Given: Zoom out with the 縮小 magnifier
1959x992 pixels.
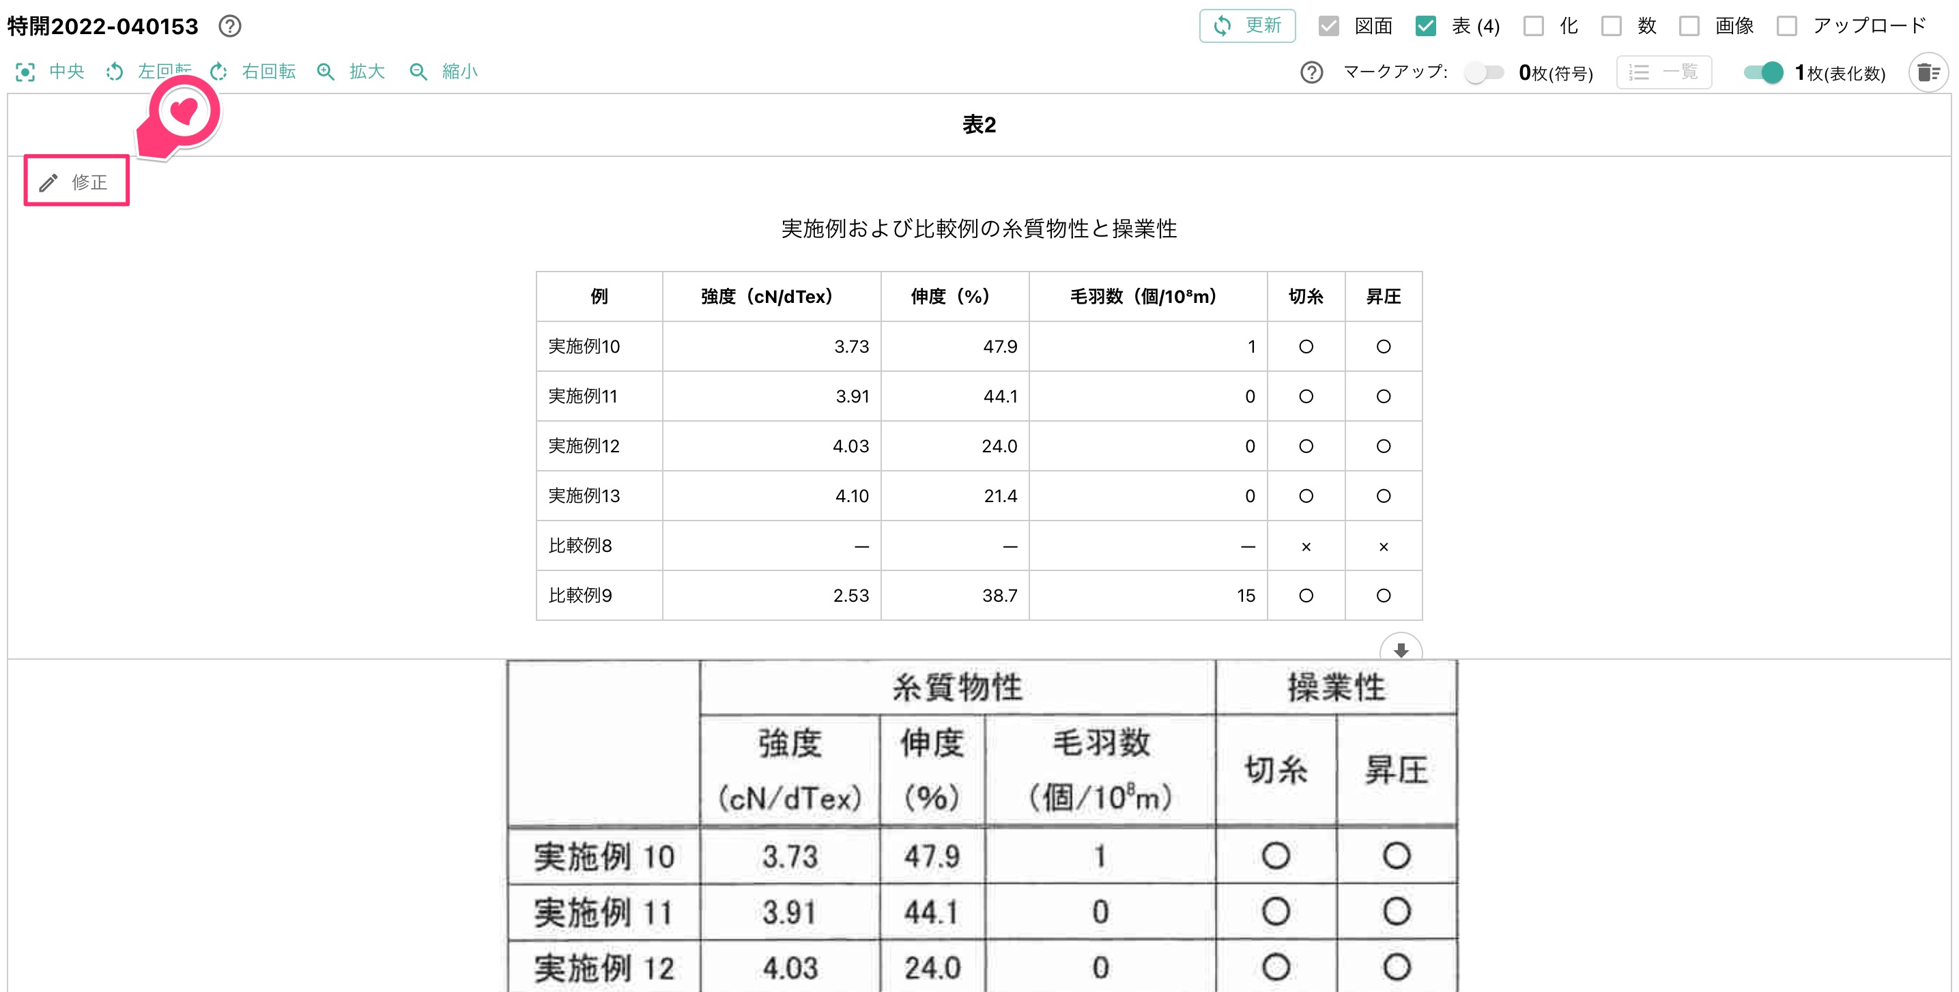Looking at the screenshot, I should (x=418, y=72).
